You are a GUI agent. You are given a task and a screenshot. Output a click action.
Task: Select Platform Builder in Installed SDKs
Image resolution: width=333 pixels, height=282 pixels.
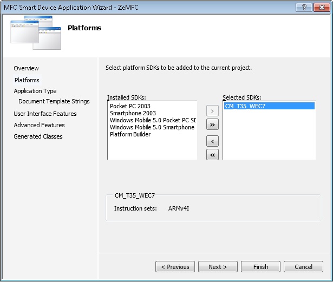152,134
